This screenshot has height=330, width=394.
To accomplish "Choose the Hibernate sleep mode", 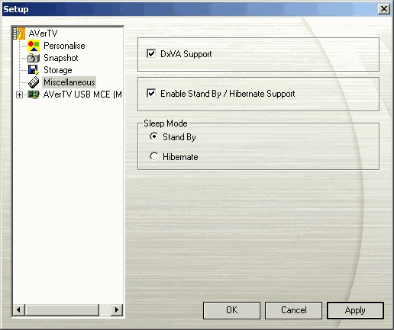I will [153, 156].
